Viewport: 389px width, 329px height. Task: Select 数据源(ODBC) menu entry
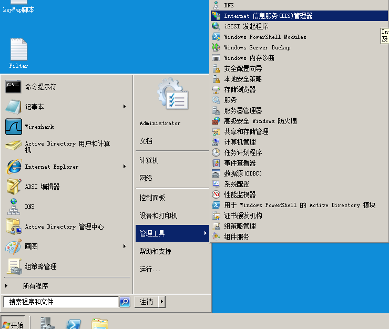click(299, 173)
